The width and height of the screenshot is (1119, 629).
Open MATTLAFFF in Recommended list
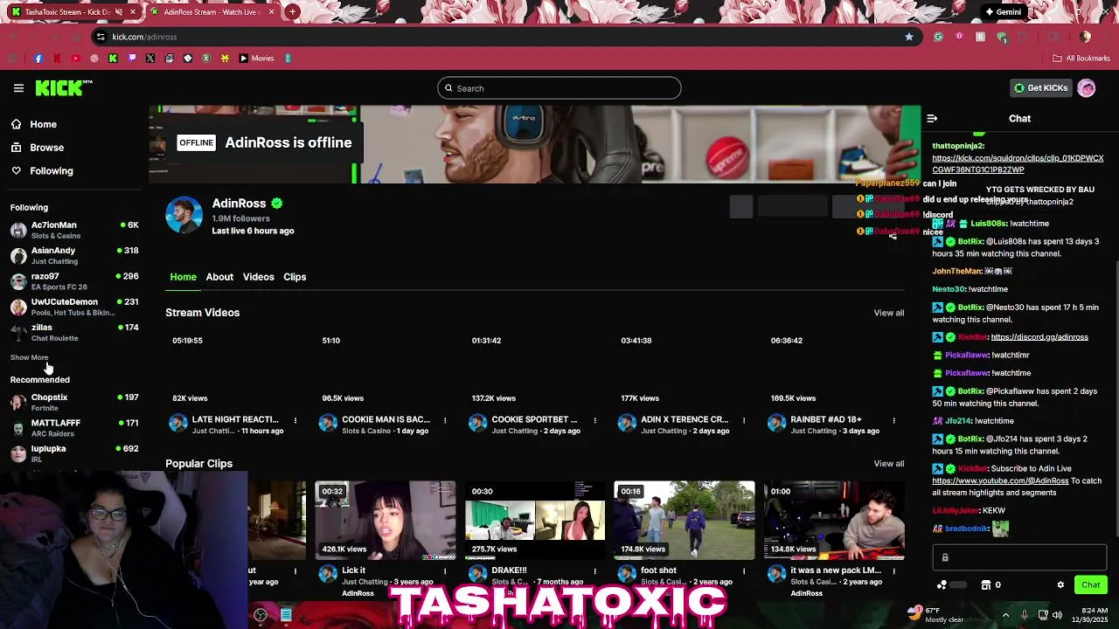pos(74,428)
